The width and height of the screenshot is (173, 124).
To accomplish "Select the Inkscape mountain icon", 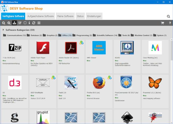I will (127, 118).
